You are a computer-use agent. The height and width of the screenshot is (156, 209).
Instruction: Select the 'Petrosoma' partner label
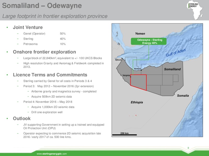point(30,44)
